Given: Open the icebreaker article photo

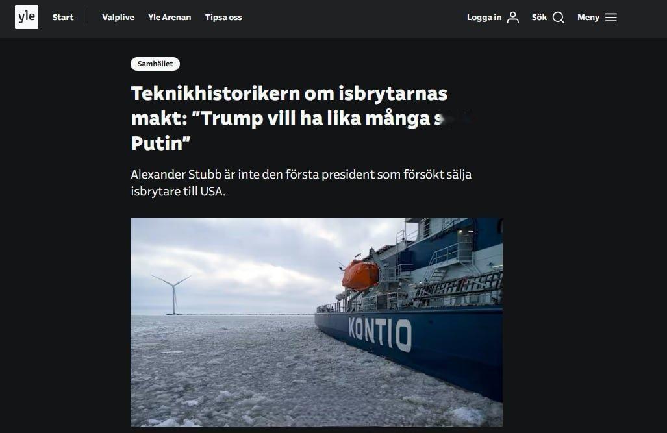Looking at the screenshot, I should [x=316, y=322].
